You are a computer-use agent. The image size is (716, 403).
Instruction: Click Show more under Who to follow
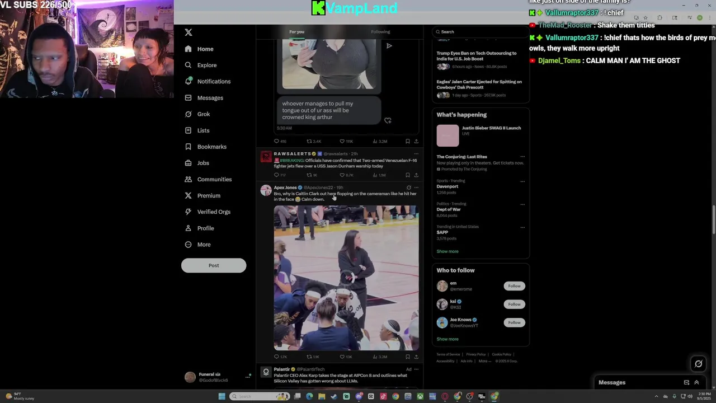point(447,339)
